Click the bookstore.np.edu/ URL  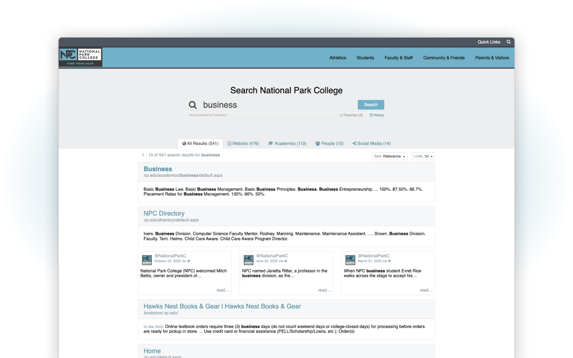tap(161, 313)
